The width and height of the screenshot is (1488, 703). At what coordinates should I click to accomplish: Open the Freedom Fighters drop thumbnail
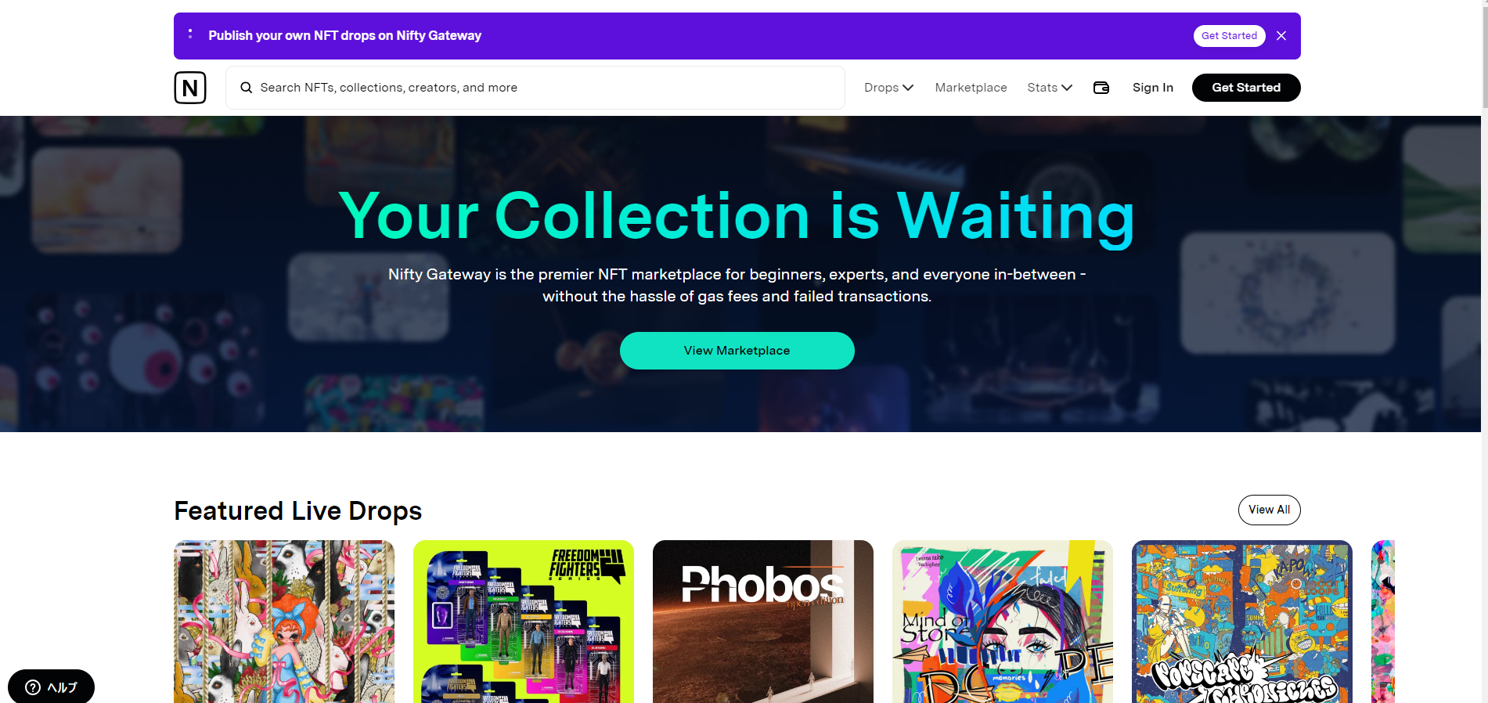coord(524,622)
